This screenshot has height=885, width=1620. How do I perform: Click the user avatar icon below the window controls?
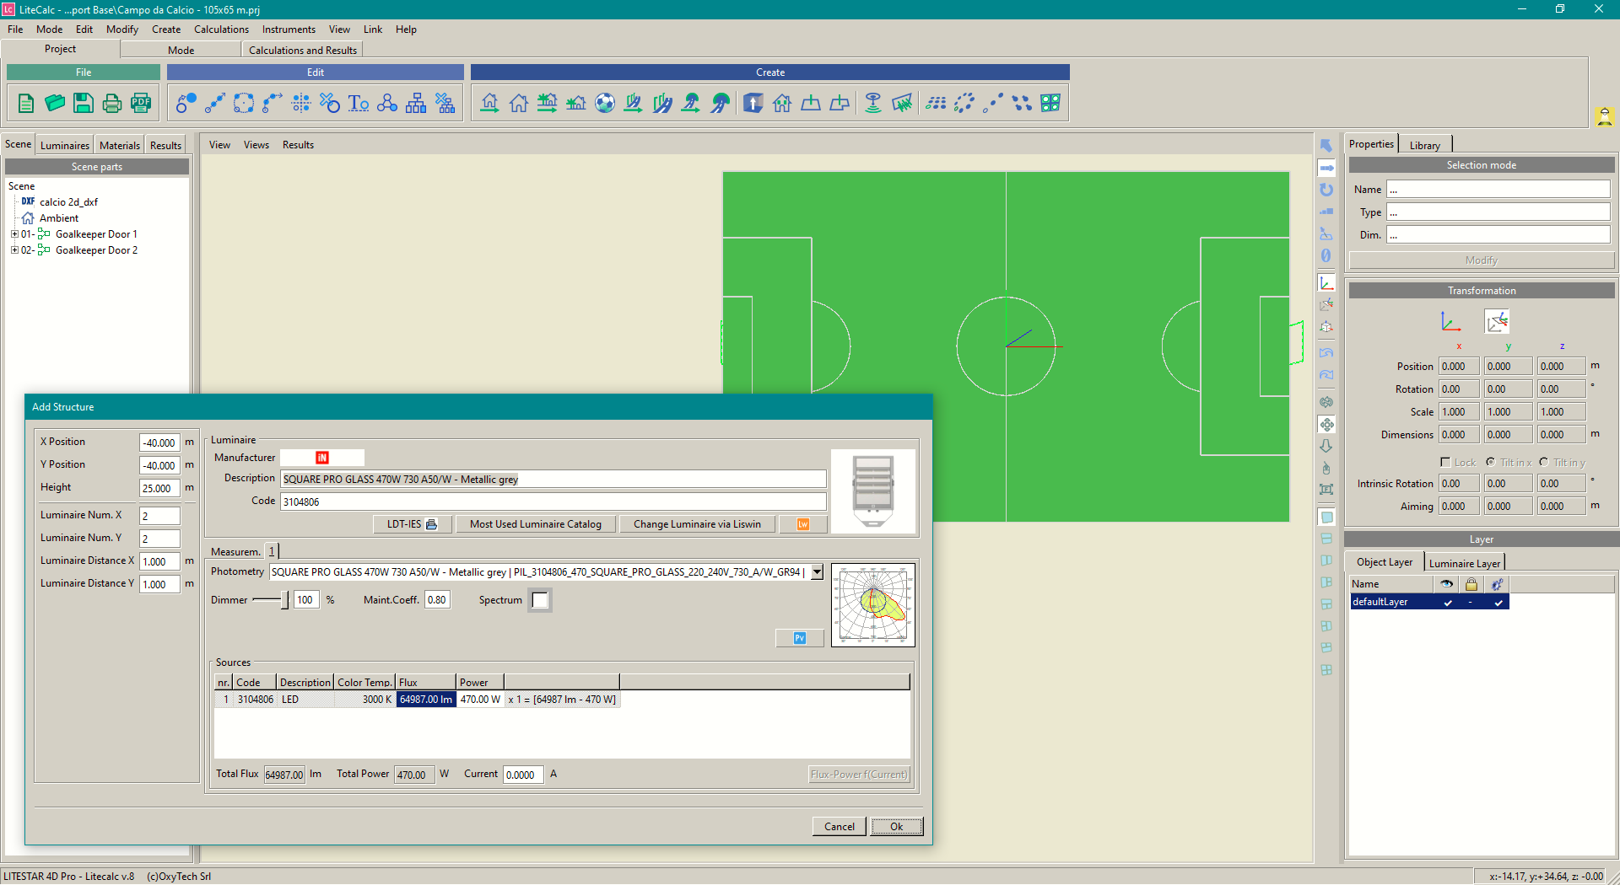tap(1604, 116)
